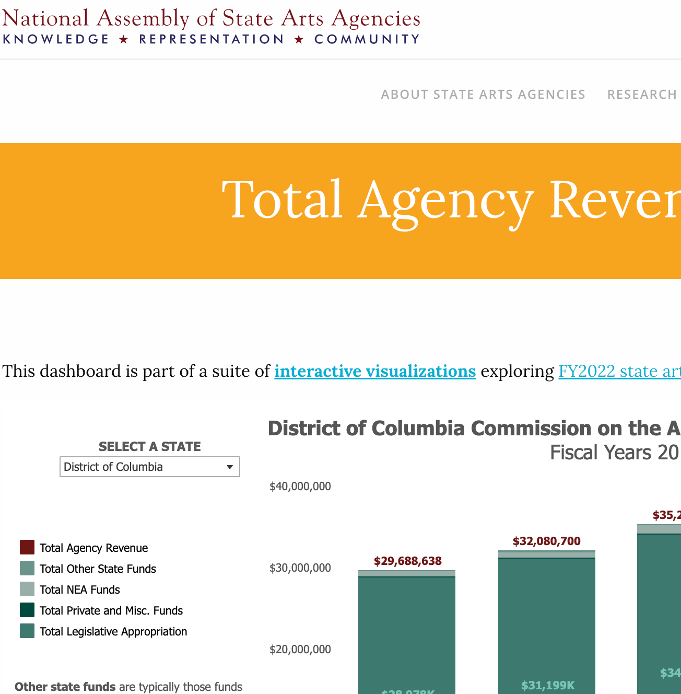681x694 pixels.
Task: Click the Total NEA Funds legend swatch
Action: (x=26, y=589)
